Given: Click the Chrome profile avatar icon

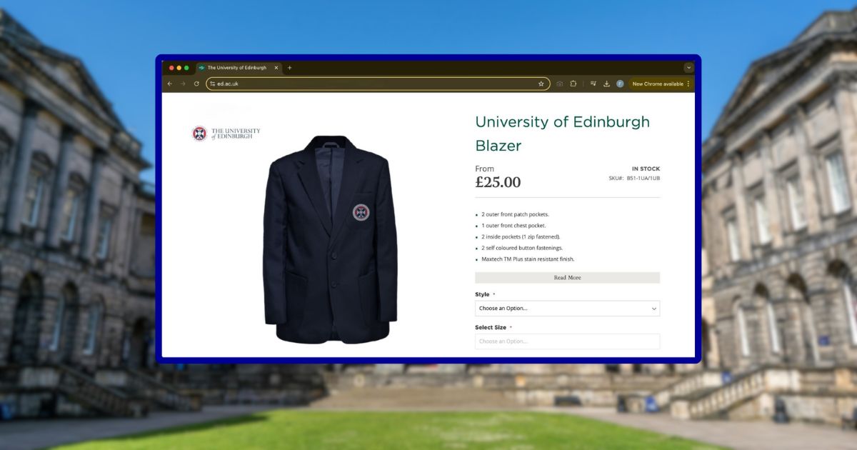Looking at the screenshot, I should (x=620, y=84).
